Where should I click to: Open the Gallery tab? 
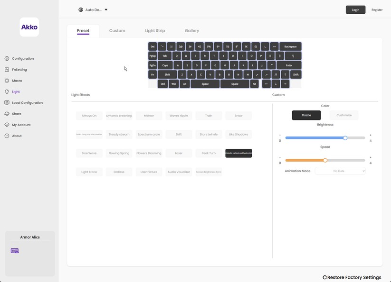(192, 31)
